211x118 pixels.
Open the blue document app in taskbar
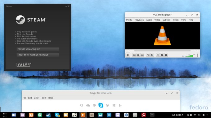109,115
